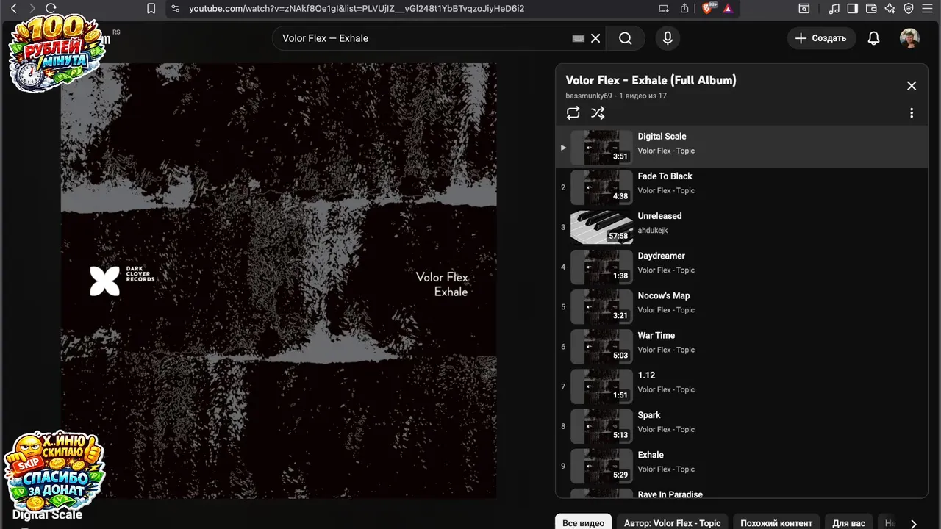Play Nocow's Map in the playlist
This screenshot has height=529, width=941.
tap(742, 306)
